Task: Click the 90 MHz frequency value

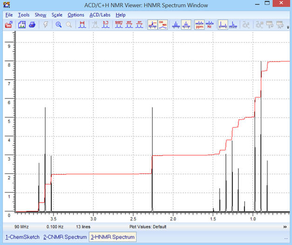Action: click(21, 227)
